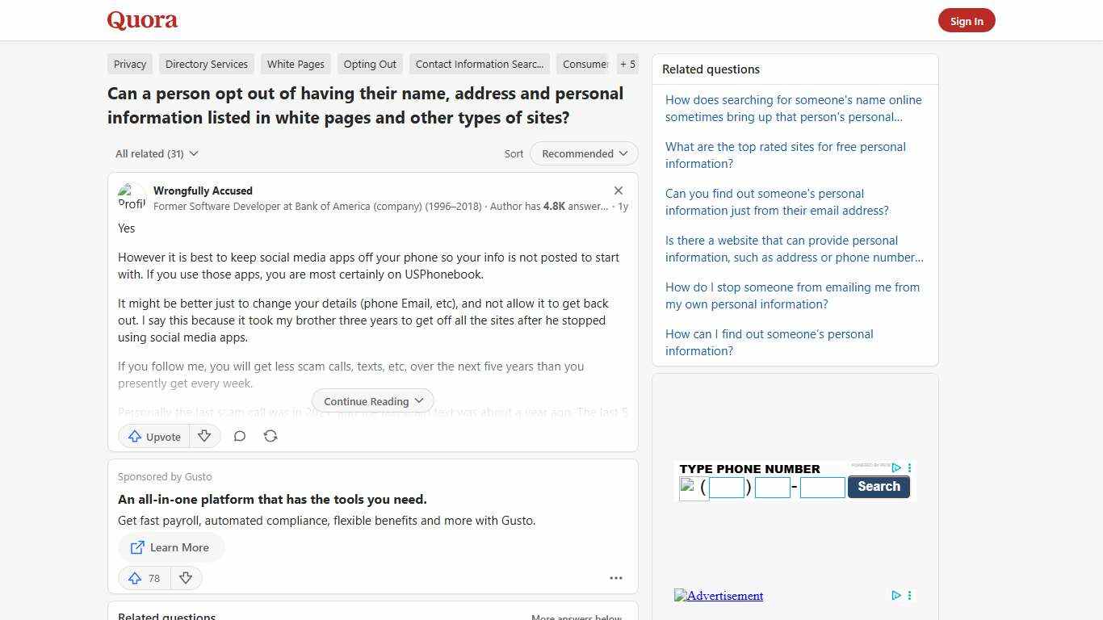Reveal more topics with the +5 chip
This screenshot has height=620, width=1103.
(x=627, y=64)
